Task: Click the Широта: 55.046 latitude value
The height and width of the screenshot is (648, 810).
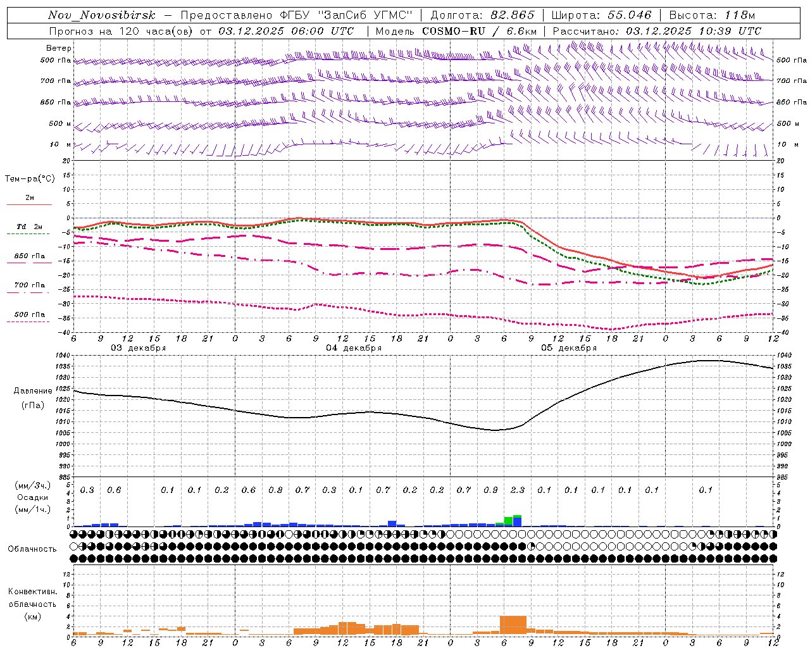Action: [602, 15]
